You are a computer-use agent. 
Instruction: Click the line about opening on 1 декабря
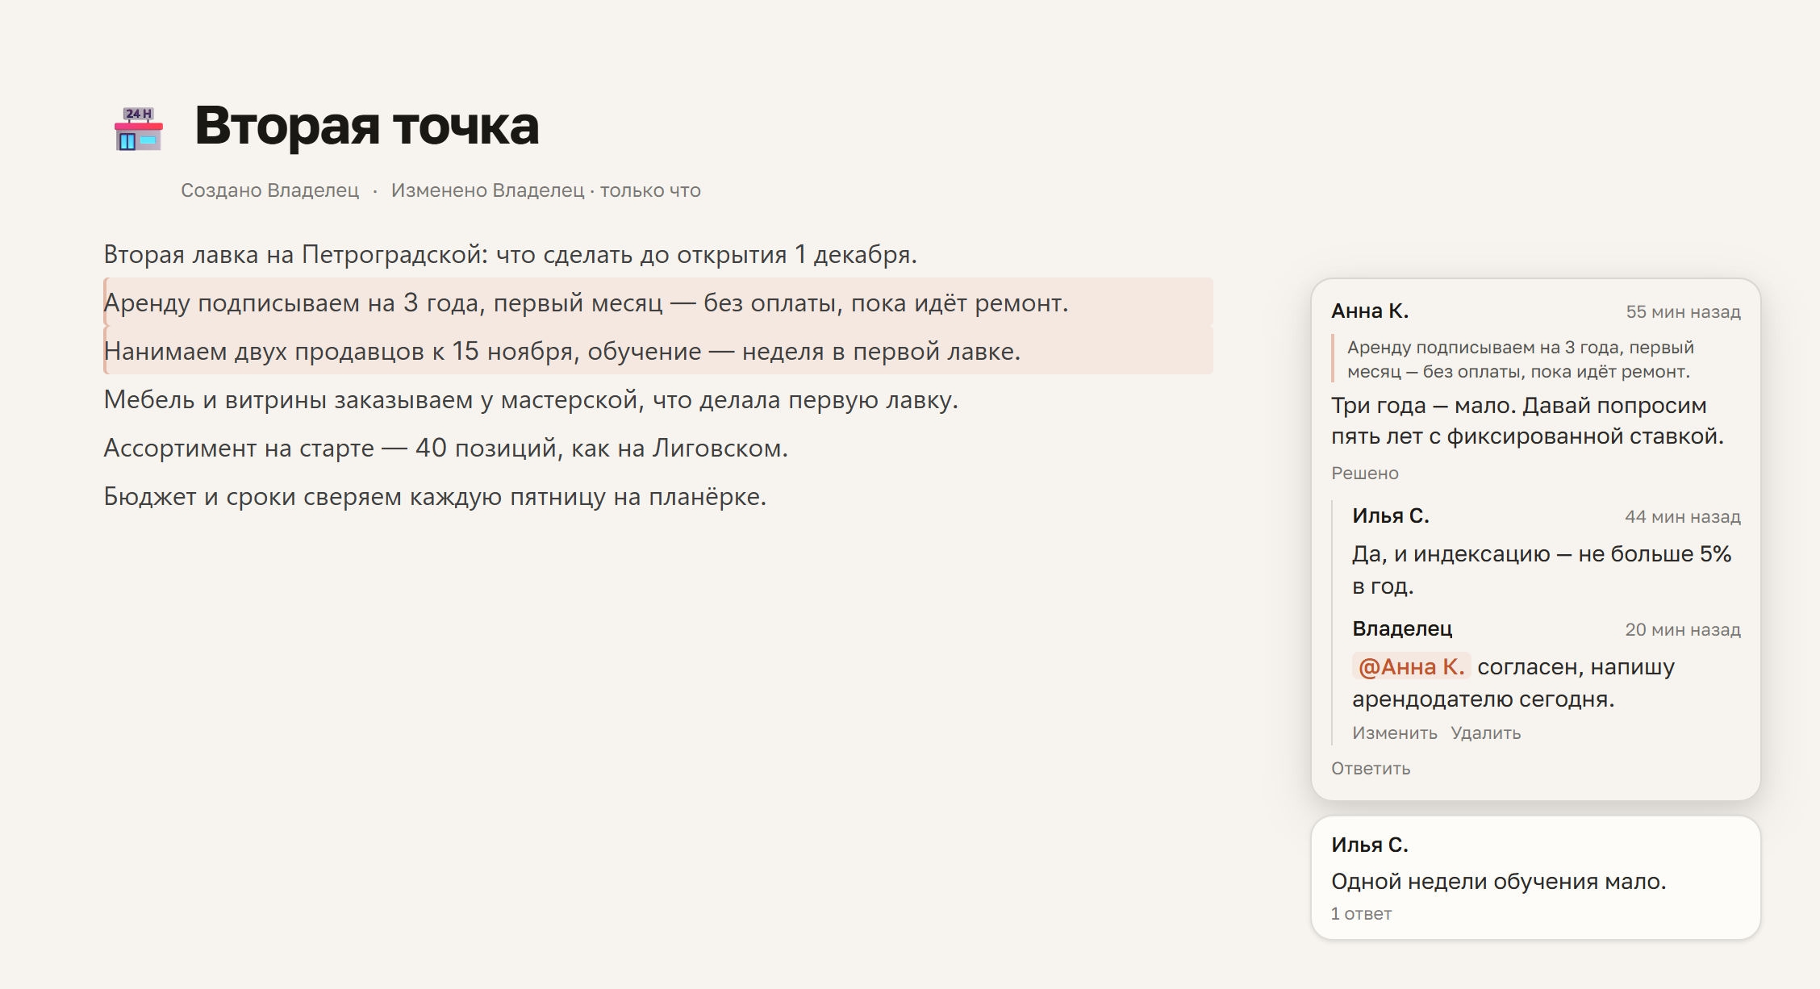(x=511, y=255)
